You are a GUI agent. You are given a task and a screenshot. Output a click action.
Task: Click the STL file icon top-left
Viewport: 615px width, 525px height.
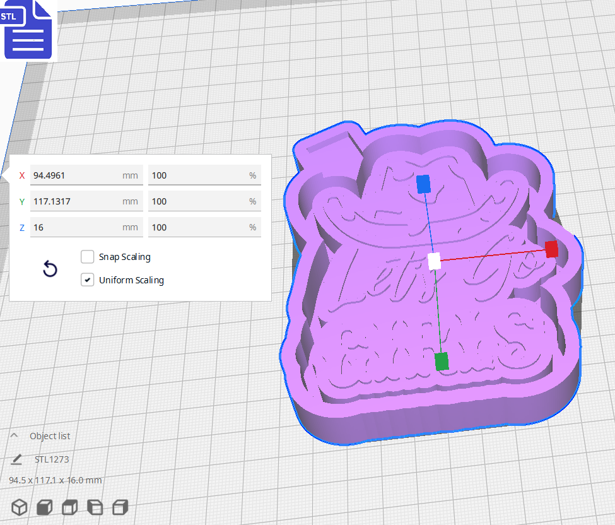[x=28, y=29]
